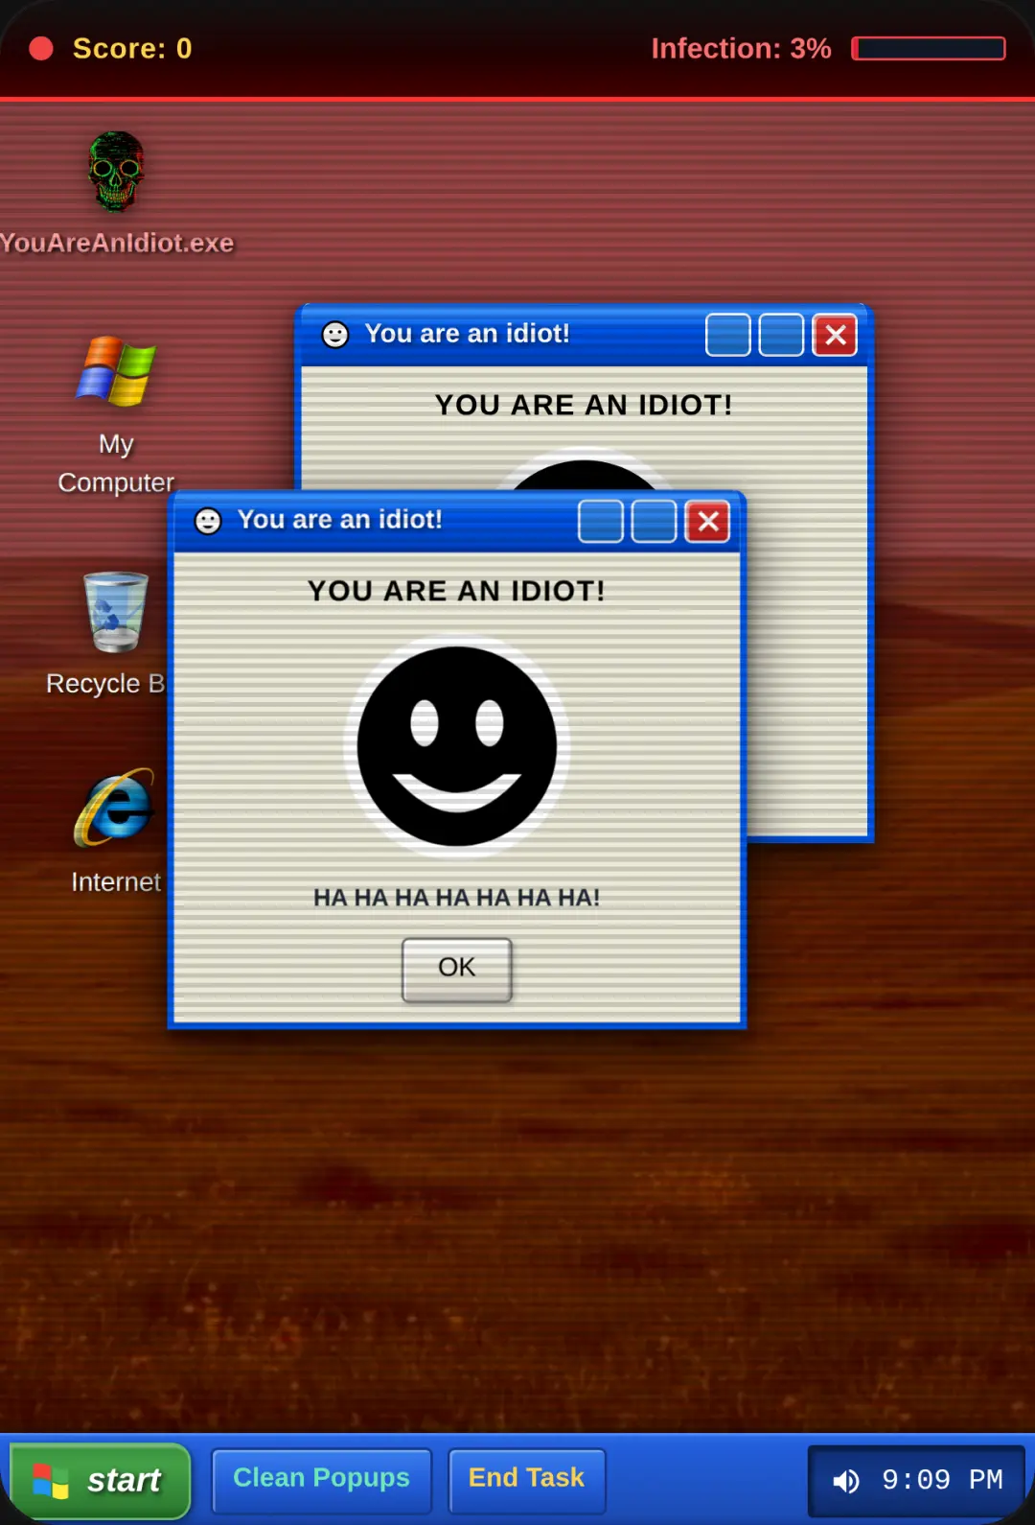The width and height of the screenshot is (1035, 1525).
Task: Click the Infection progress bar
Action: point(929,49)
